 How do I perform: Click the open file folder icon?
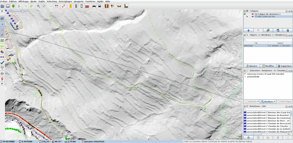(x=3, y=6)
